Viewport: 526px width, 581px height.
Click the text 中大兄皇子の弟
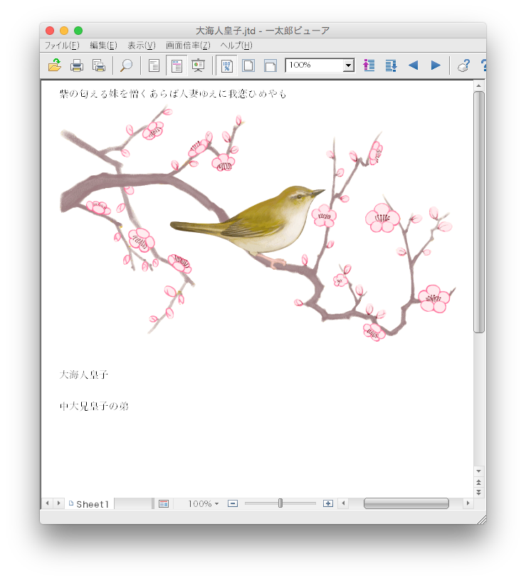pos(94,406)
